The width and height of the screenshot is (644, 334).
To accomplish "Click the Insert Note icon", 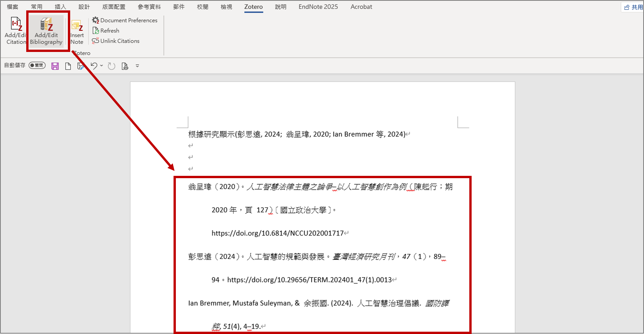I will click(x=77, y=32).
